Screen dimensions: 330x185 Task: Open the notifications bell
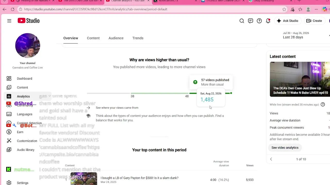pyautogui.click(x=268, y=21)
